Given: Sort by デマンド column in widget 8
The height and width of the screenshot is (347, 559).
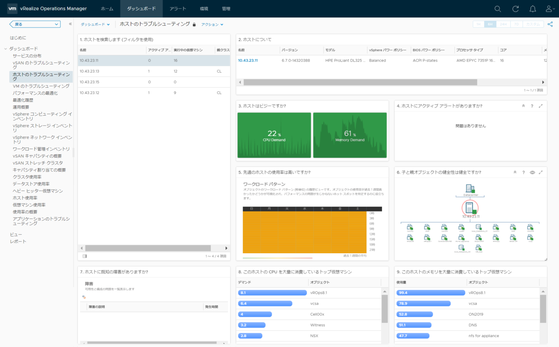Looking at the screenshot, I should coord(272,282).
